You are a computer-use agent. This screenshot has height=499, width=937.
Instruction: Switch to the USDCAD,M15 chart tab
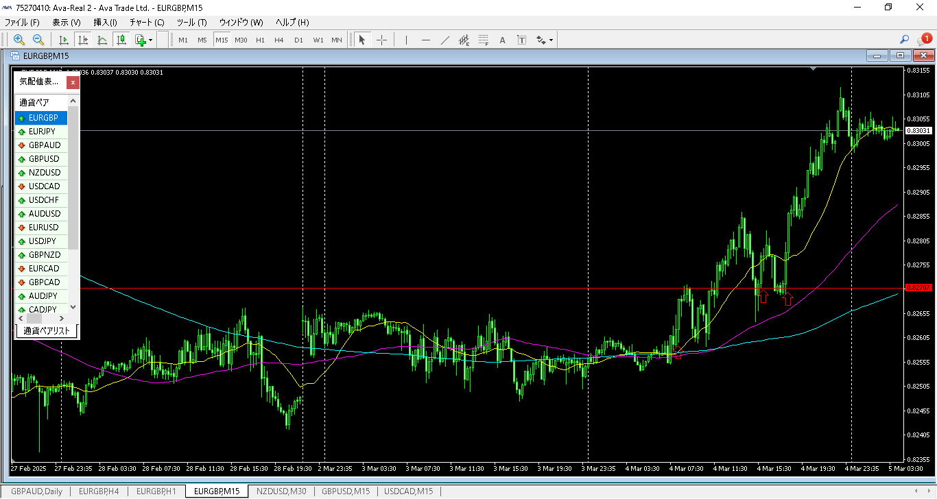[408, 491]
